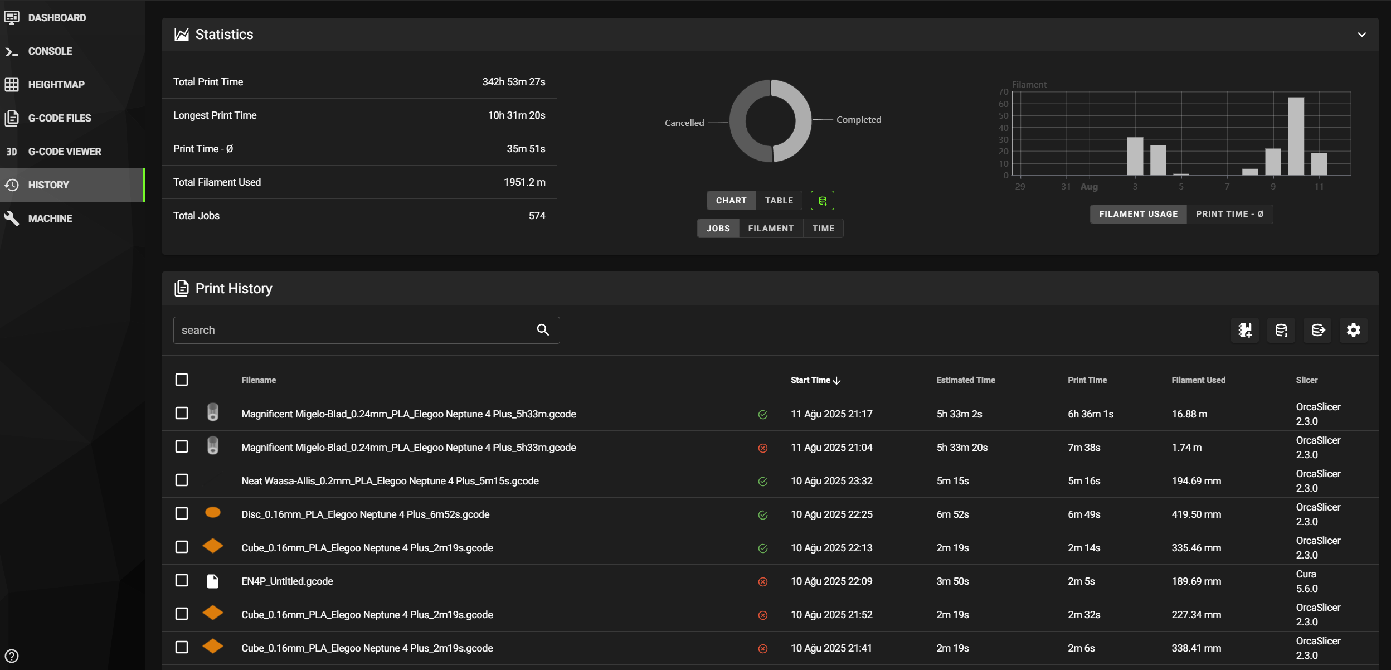Select the Filament tab under the chart
Viewport: 1391px width, 670px height.
pyautogui.click(x=771, y=229)
